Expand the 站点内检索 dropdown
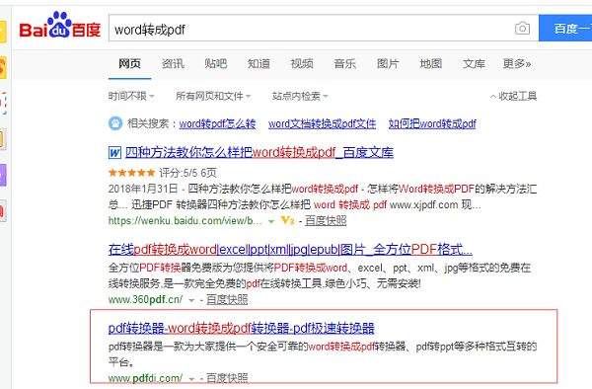This screenshot has height=389, width=592. pos(300,96)
